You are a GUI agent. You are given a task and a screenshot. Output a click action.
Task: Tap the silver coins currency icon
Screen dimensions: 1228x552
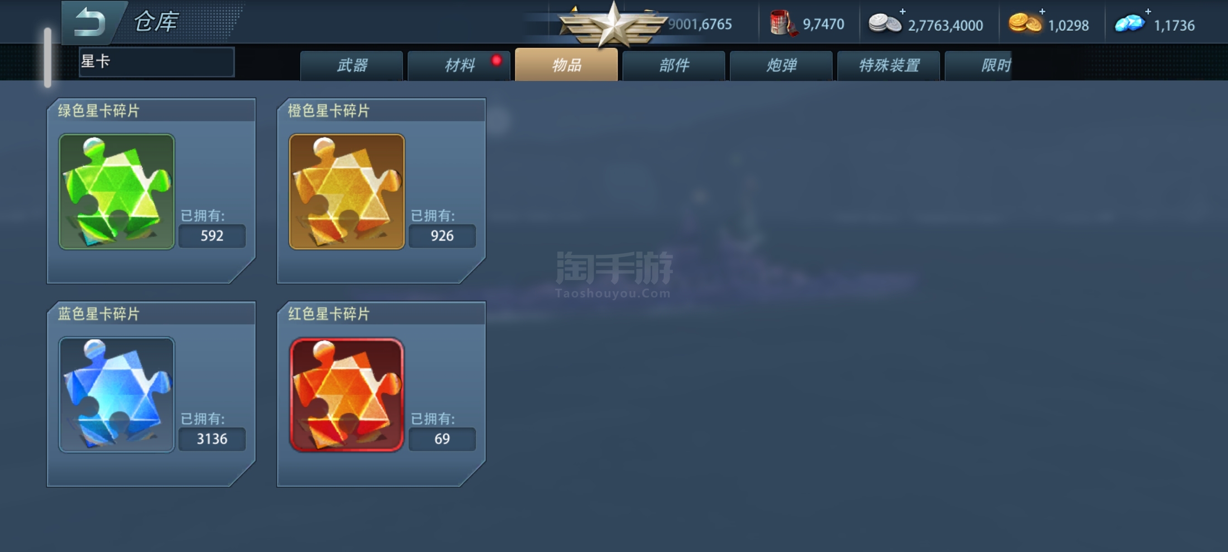pyautogui.click(x=885, y=24)
